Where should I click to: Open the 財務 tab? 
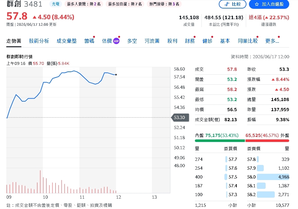pyautogui.click(x=190, y=41)
